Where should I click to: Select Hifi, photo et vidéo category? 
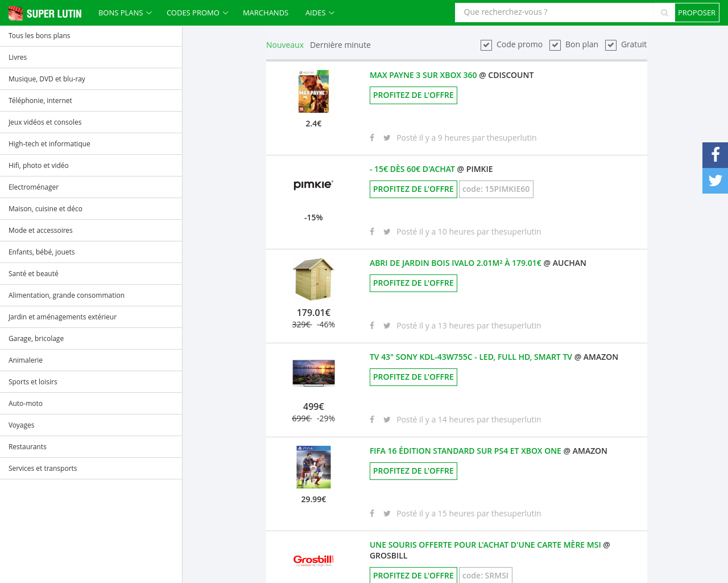(91, 166)
